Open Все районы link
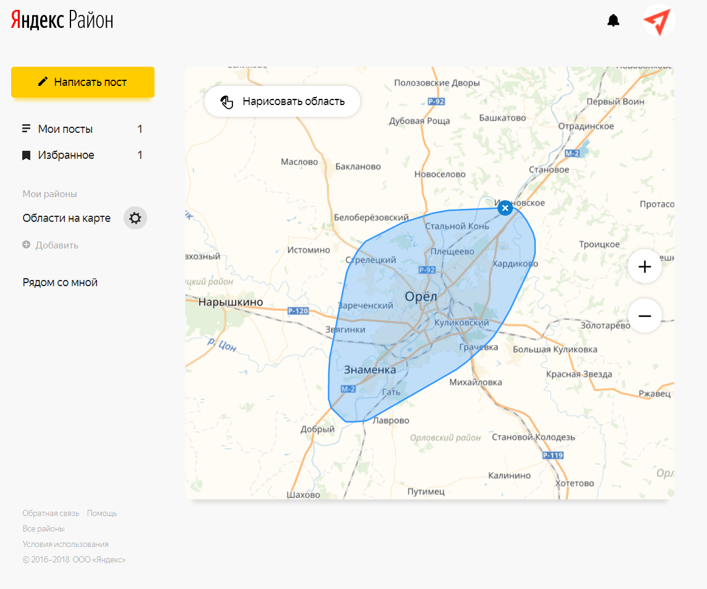This screenshot has width=707, height=589. [44, 528]
